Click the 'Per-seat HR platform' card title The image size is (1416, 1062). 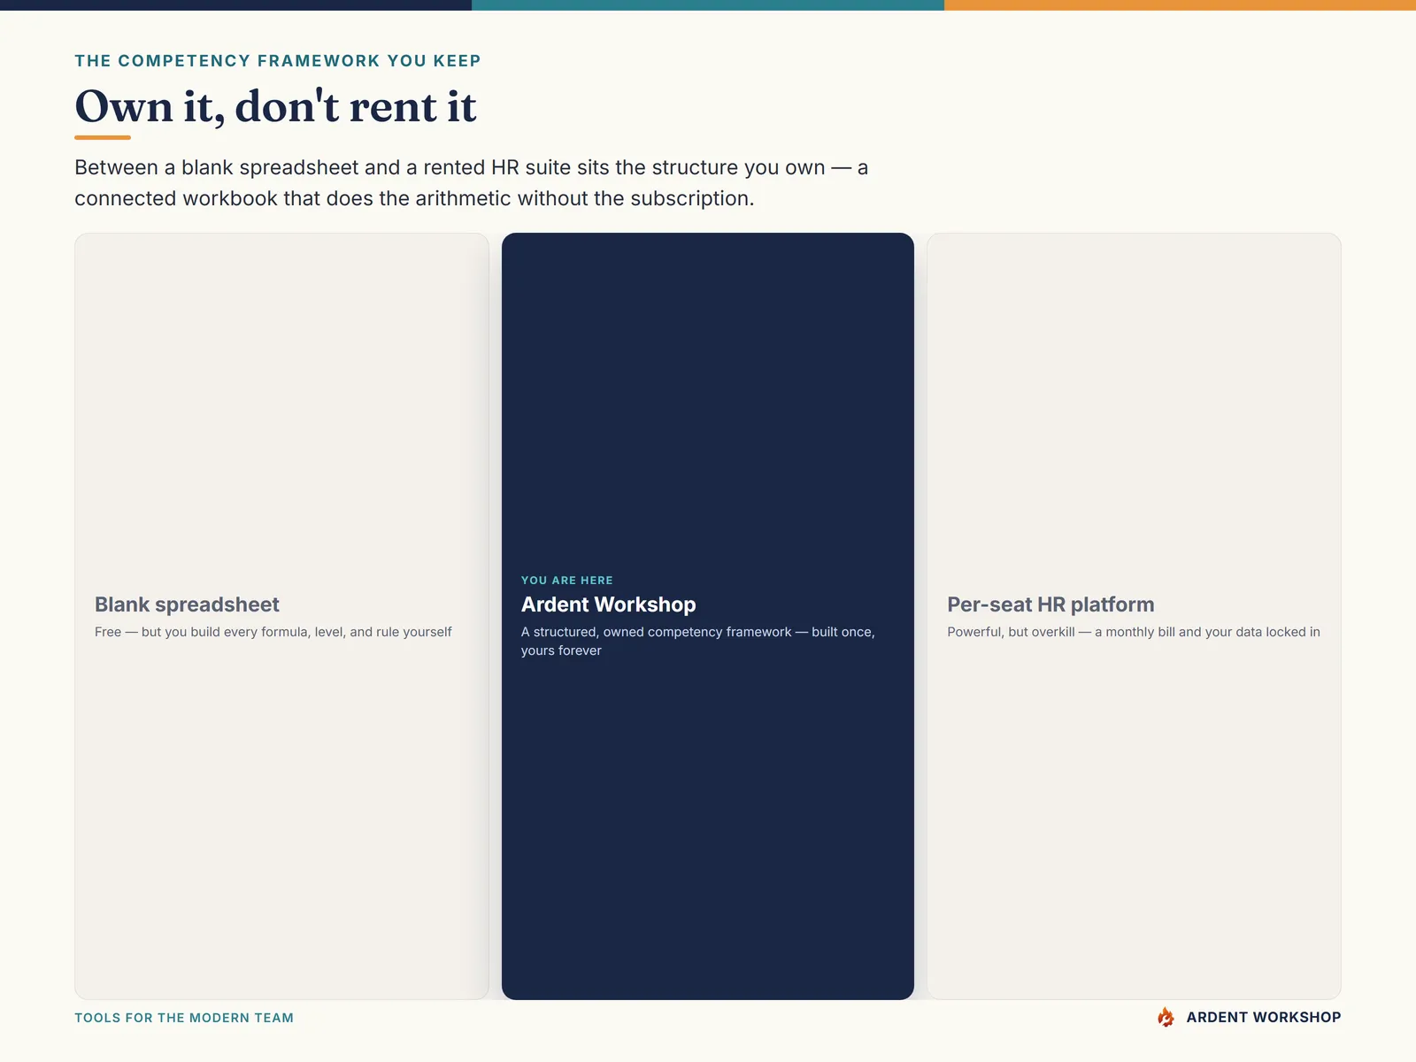coord(1050,604)
